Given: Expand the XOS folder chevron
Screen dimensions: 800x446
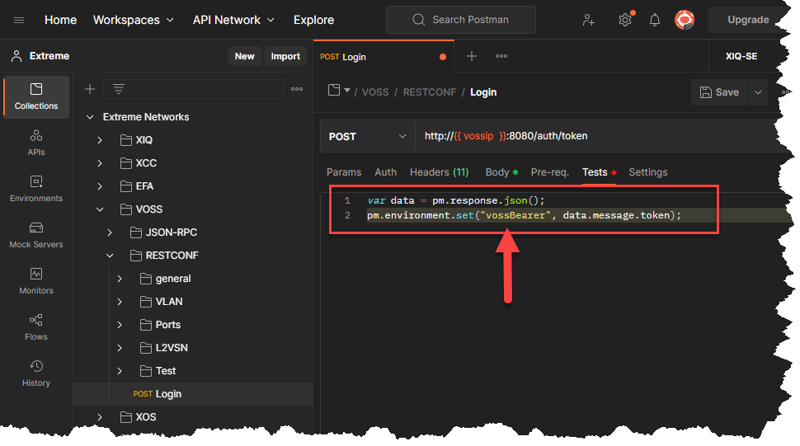Looking at the screenshot, I should coord(100,417).
